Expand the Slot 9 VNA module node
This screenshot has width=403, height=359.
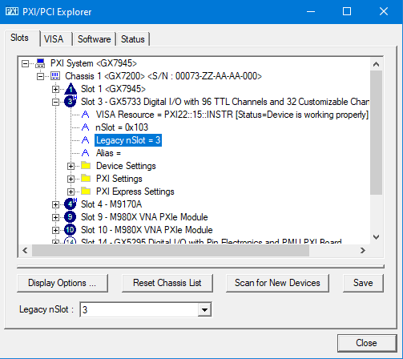tap(55, 217)
